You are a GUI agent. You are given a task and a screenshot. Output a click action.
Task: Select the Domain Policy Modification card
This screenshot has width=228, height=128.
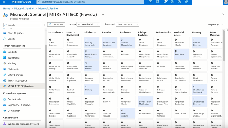145,101
